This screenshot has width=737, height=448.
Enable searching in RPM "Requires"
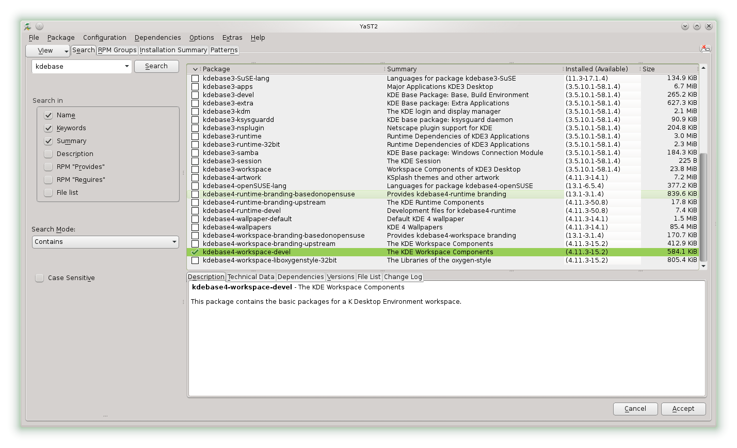[x=49, y=180]
